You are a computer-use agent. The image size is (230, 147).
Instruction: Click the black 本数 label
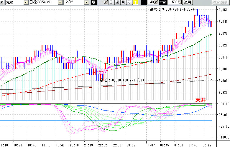click(x=162, y=2)
